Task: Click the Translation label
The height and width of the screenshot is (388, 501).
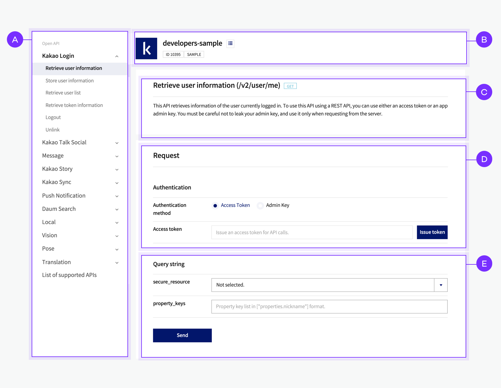Action: 56,262
